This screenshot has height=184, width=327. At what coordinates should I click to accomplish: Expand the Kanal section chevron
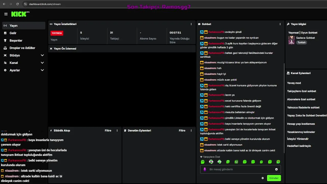(x=42, y=63)
